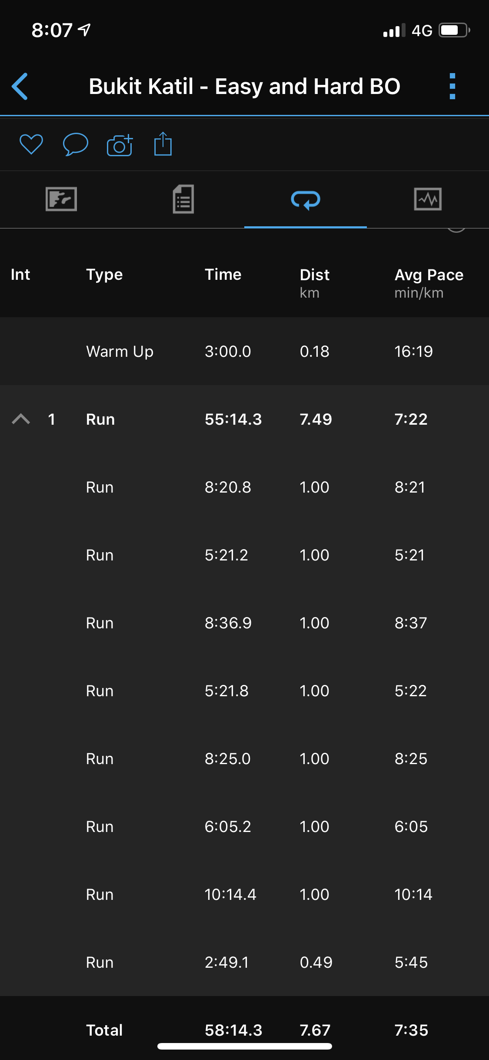Open the stats details tab
Viewport: 489px width, 1060px height.
(x=183, y=199)
